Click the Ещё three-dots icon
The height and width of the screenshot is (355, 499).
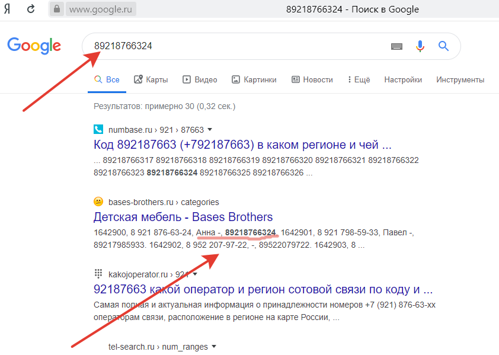(x=350, y=79)
